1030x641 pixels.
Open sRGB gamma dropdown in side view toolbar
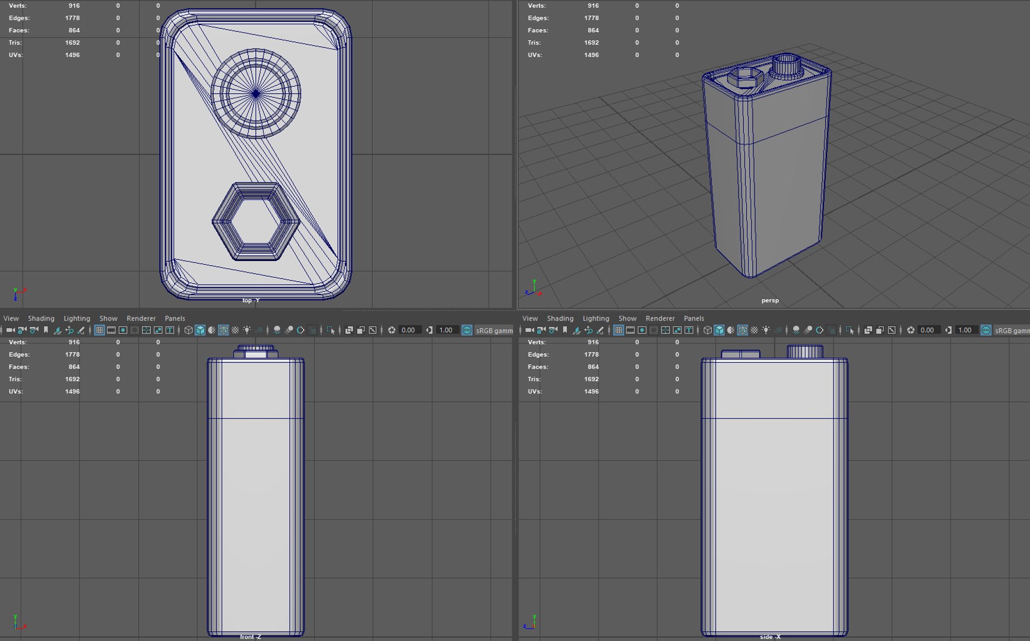(1012, 331)
